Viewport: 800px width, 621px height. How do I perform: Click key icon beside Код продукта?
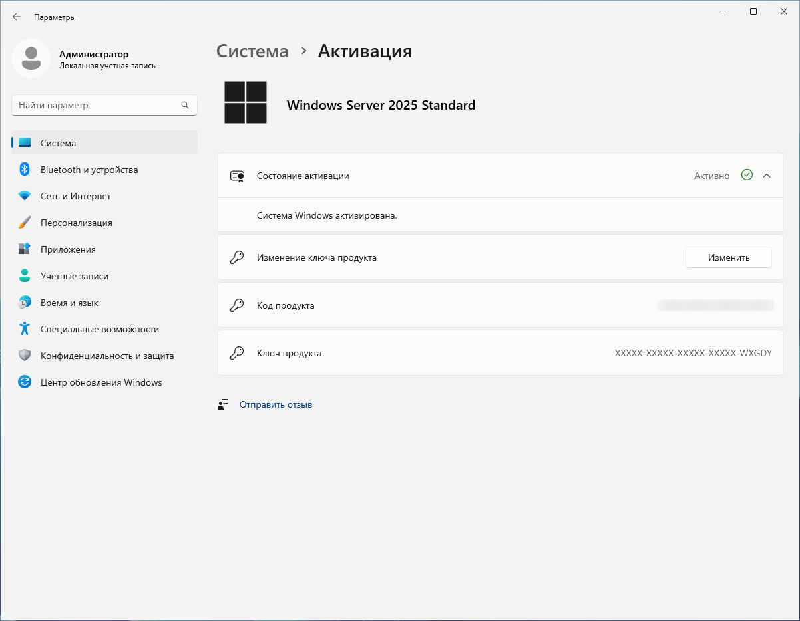(x=236, y=305)
